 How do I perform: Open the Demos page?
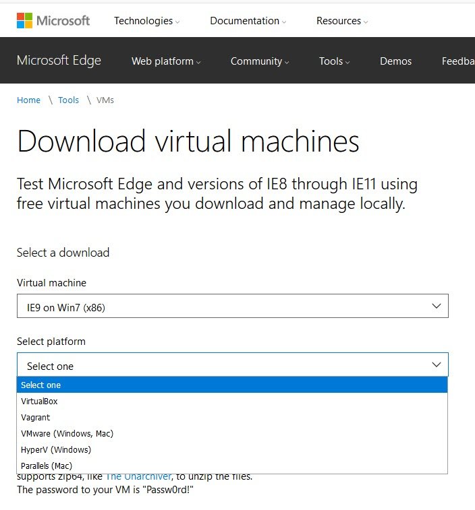click(395, 61)
